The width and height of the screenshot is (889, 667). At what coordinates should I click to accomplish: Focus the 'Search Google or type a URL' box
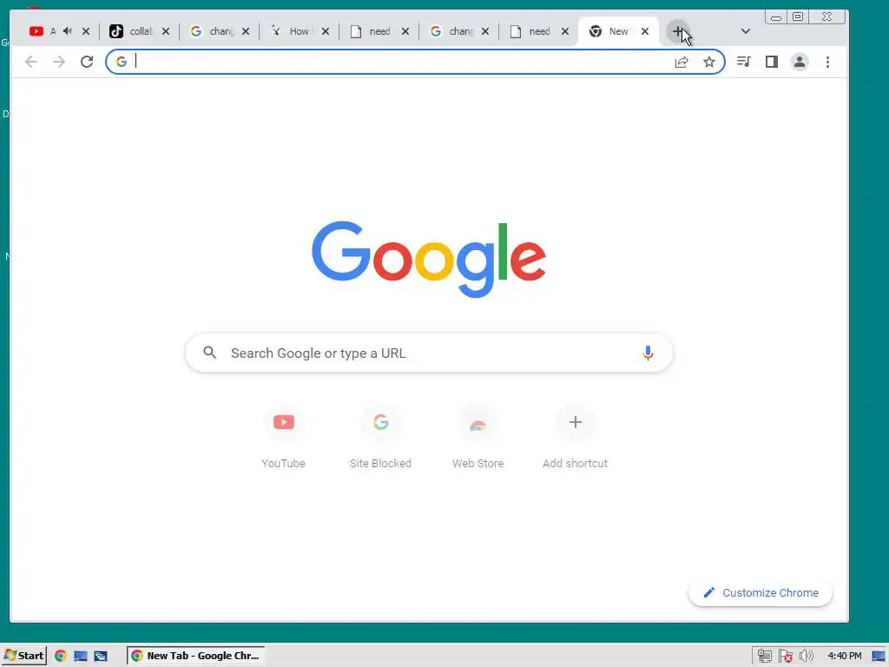(x=429, y=353)
